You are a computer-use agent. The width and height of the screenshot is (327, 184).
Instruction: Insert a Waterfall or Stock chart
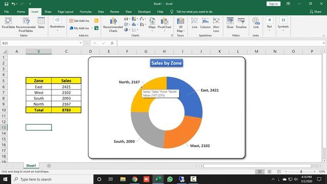tap(143, 19)
